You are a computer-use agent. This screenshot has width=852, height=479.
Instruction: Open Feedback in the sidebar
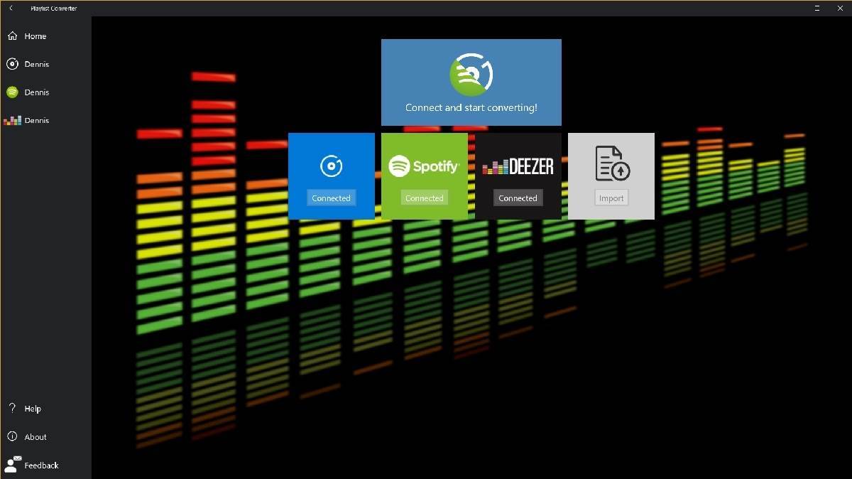coord(40,465)
